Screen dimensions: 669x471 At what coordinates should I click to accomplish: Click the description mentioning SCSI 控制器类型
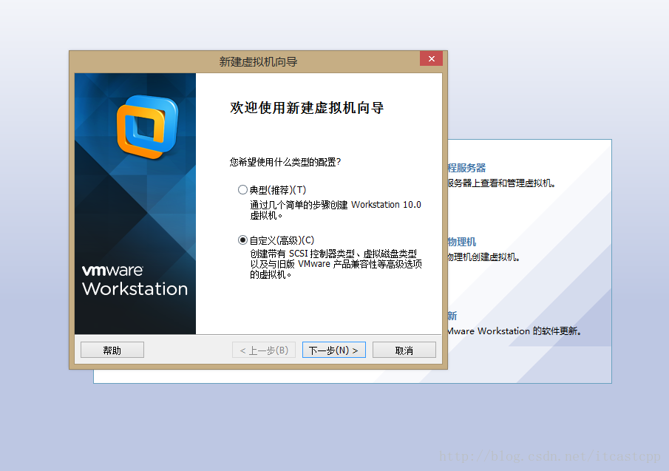coord(336,264)
